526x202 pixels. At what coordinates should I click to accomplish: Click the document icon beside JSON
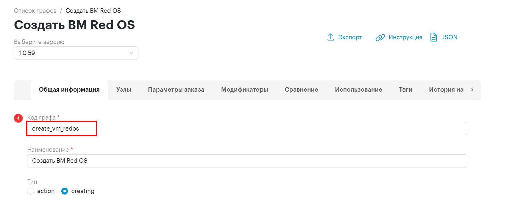[x=434, y=37]
